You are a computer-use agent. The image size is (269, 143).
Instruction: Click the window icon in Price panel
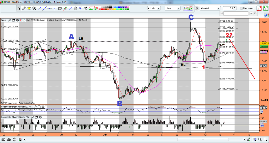[x=13, y=20]
